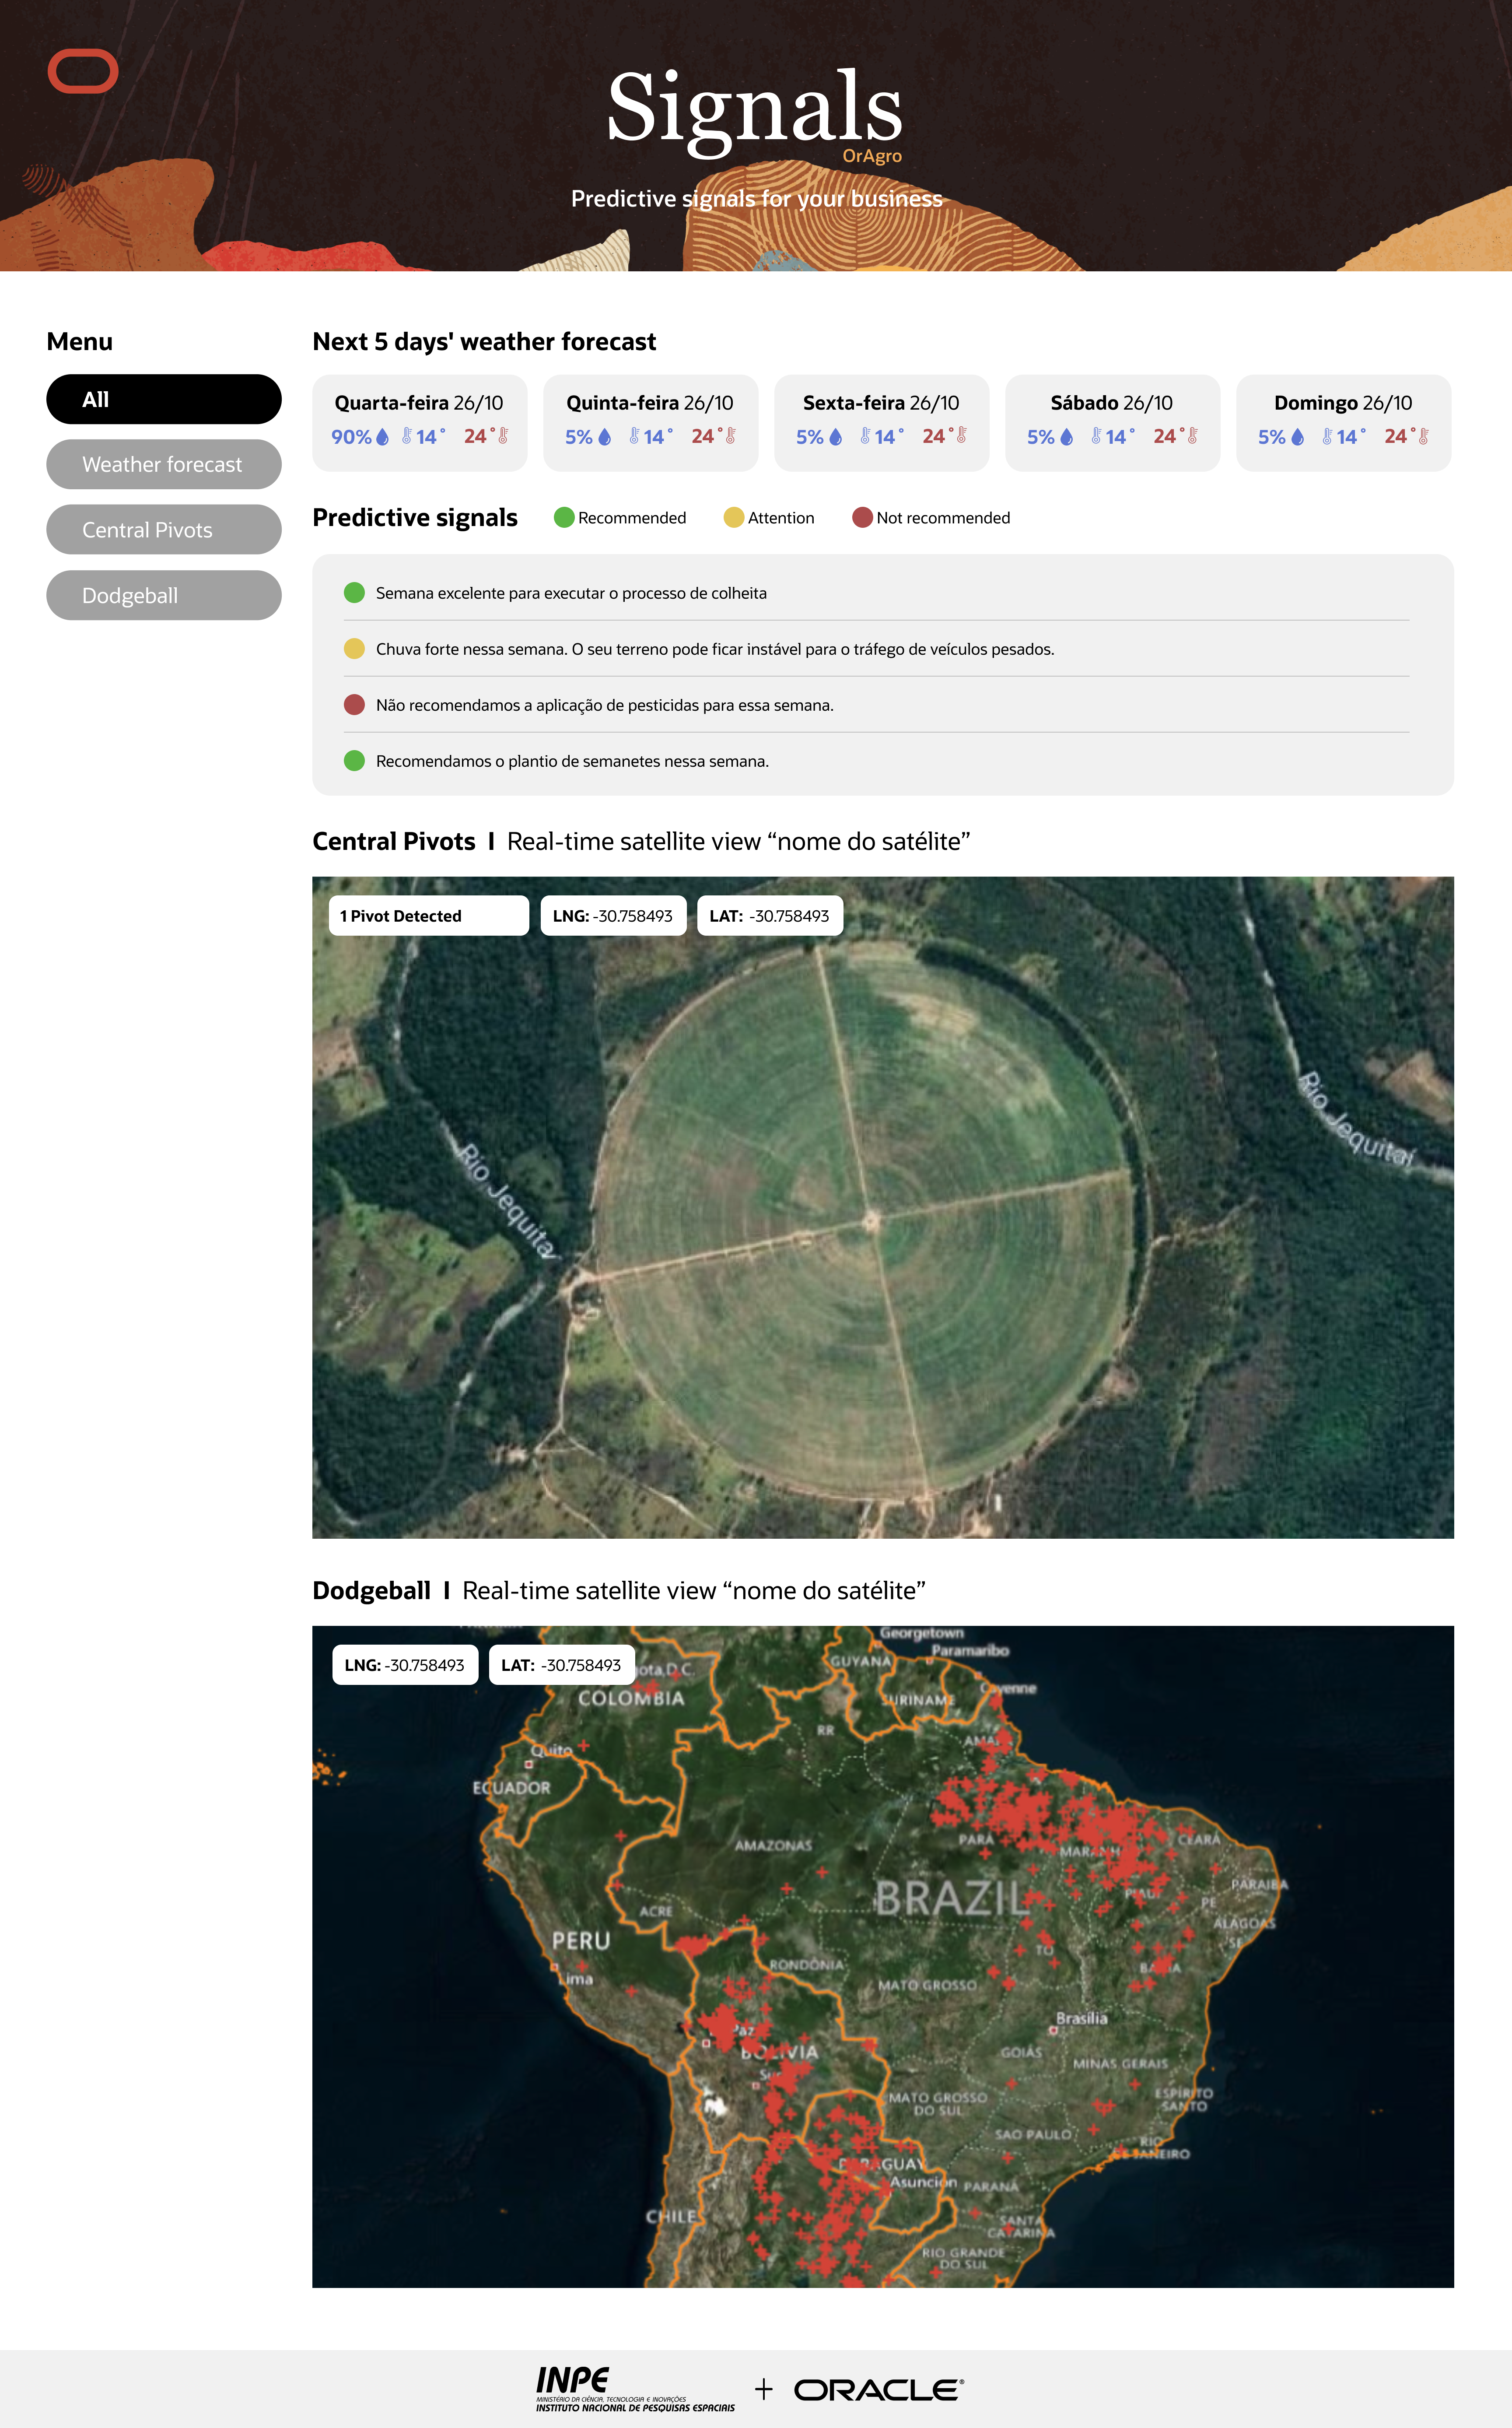This screenshot has height=2428, width=1512.
Task: Open the Dodgeball menu button
Action: click(x=164, y=595)
